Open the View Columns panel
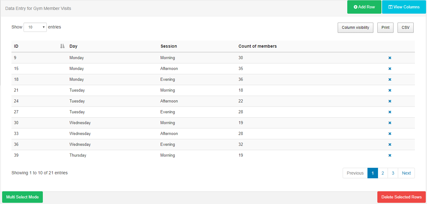Screen dimensions: 427x204 (404, 7)
